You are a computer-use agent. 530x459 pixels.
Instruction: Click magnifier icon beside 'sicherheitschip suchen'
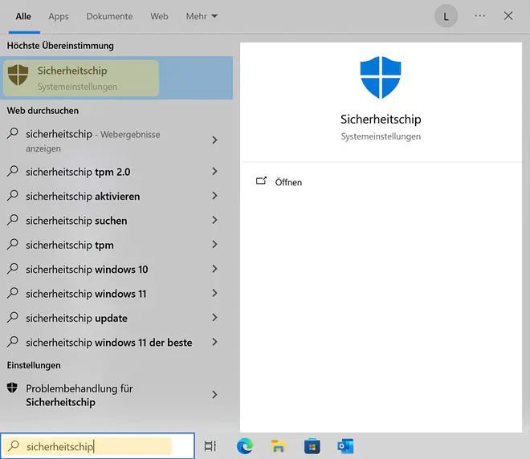13,220
